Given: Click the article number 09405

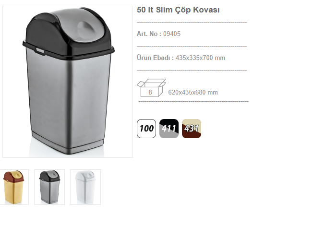Looking at the screenshot, I should [x=172, y=34].
